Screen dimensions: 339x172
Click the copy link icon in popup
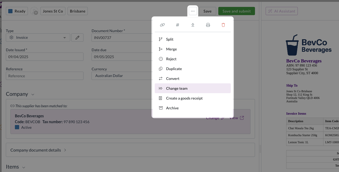162,25
